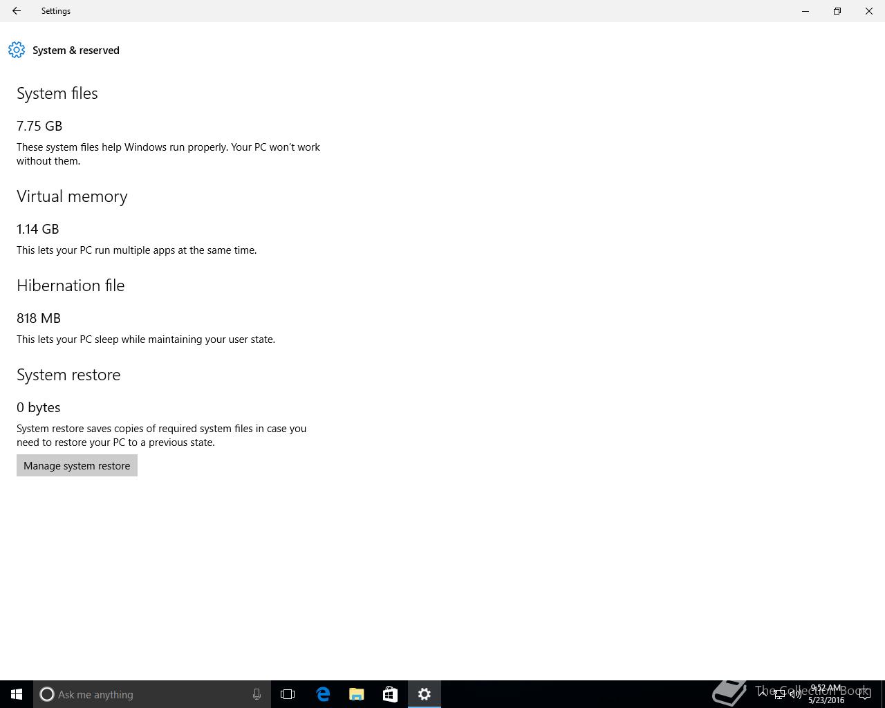This screenshot has height=708, width=885.
Task: Click the taskbar date 5/23/2016
Action: pos(826,700)
